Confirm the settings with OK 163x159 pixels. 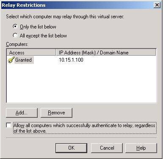pos(71,148)
